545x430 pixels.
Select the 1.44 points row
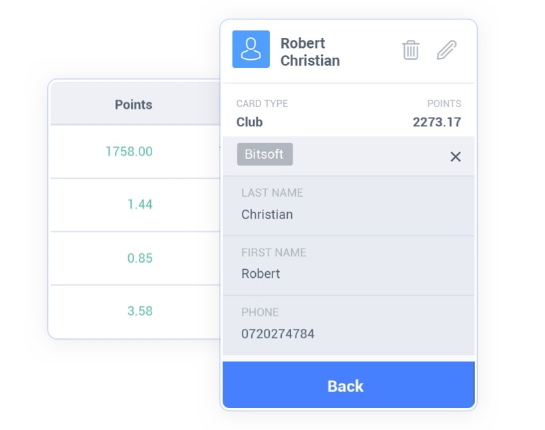point(135,205)
